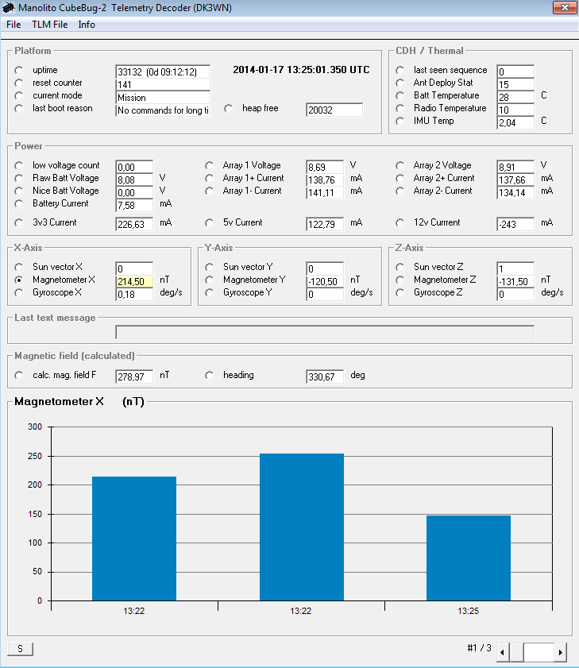The height and width of the screenshot is (668, 579).
Task: Select the Magnetometer Z radio button
Action: tap(400, 280)
